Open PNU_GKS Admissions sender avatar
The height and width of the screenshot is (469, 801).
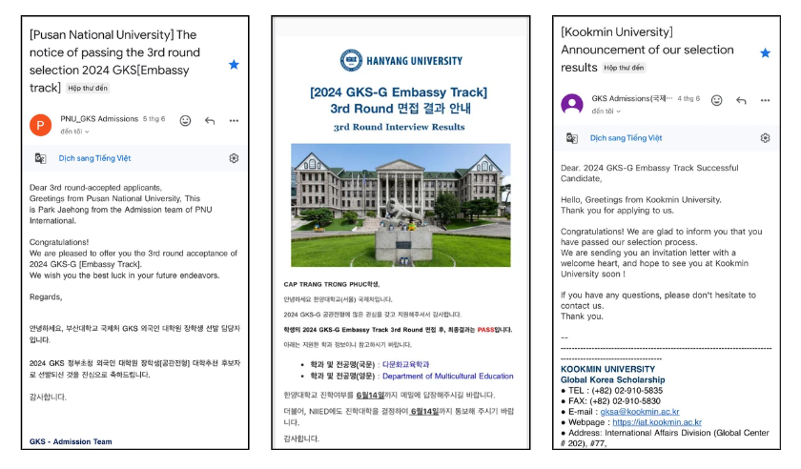(x=40, y=125)
